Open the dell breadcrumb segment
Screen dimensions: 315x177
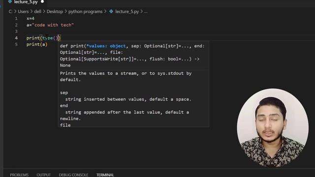pos(37,12)
